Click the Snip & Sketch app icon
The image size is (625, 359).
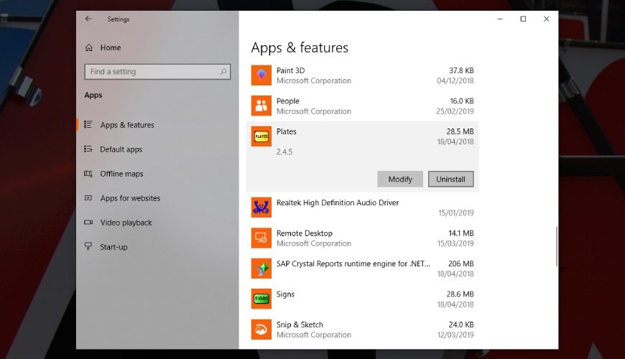261,330
